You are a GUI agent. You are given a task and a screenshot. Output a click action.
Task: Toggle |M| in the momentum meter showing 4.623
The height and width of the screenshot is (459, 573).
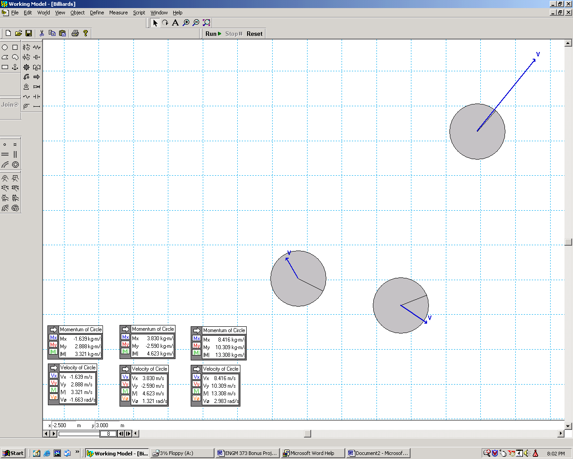pos(125,351)
